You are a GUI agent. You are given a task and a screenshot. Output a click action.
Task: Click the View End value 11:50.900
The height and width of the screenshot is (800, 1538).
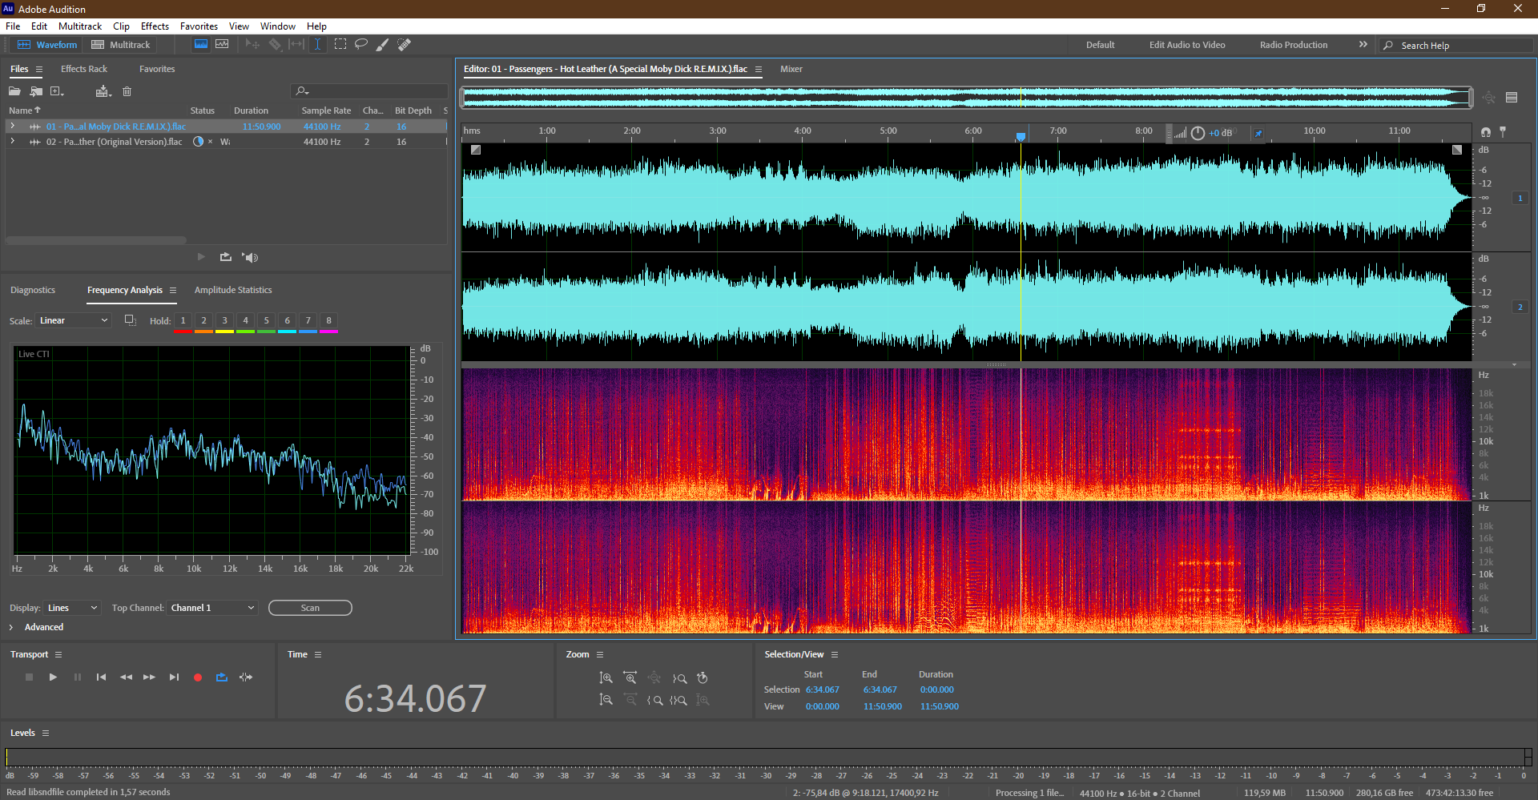[x=883, y=706]
